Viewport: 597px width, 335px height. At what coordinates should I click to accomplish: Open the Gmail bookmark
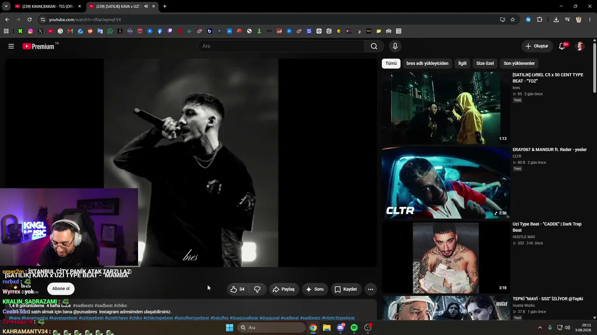click(70, 31)
